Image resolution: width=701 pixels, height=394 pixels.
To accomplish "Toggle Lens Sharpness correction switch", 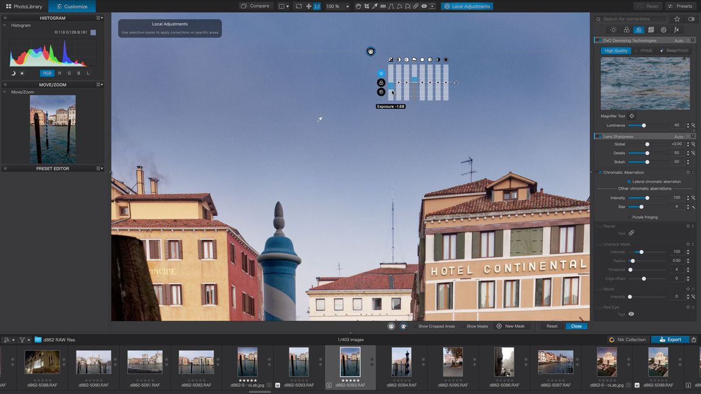I will (x=599, y=137).
